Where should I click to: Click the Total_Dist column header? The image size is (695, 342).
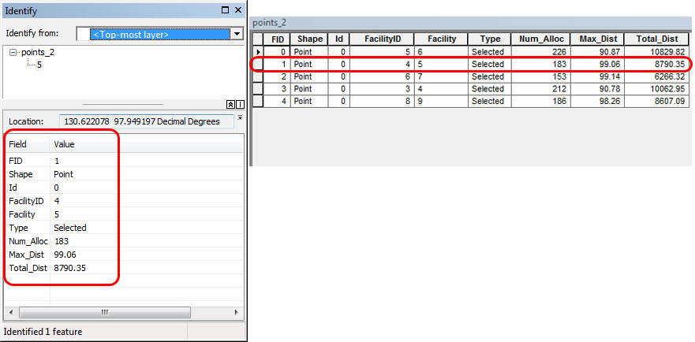(x=657, y=39)
